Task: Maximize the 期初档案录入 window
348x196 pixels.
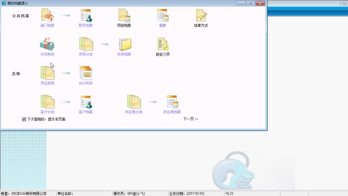Action: [251, 3]
